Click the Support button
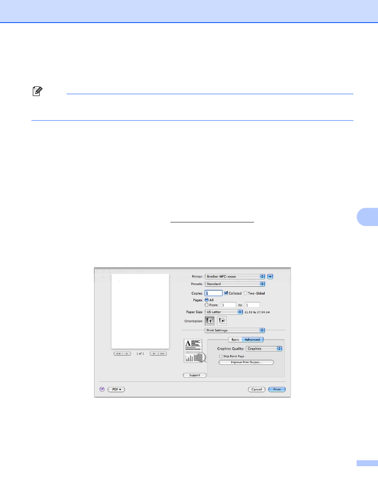 click(x=195, y=375)
